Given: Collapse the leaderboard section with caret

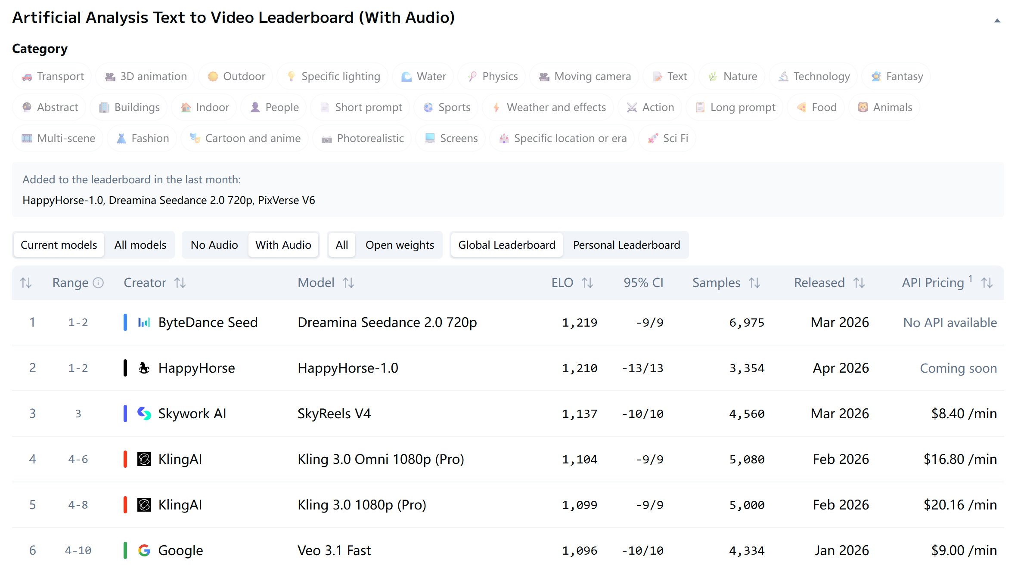Looking at the screenshot, I should (997, 20).
